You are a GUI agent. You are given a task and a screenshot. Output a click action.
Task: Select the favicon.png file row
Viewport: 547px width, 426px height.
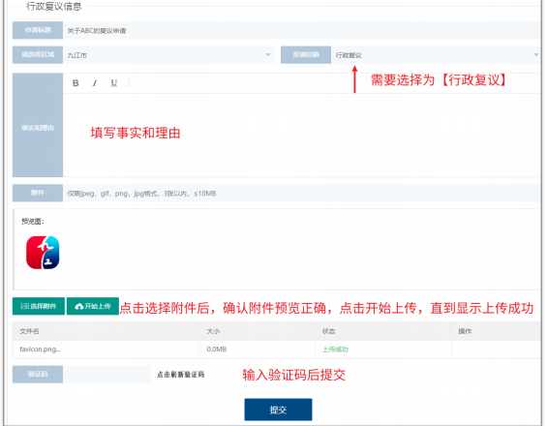pyautogui.click(x=276, y=350)
